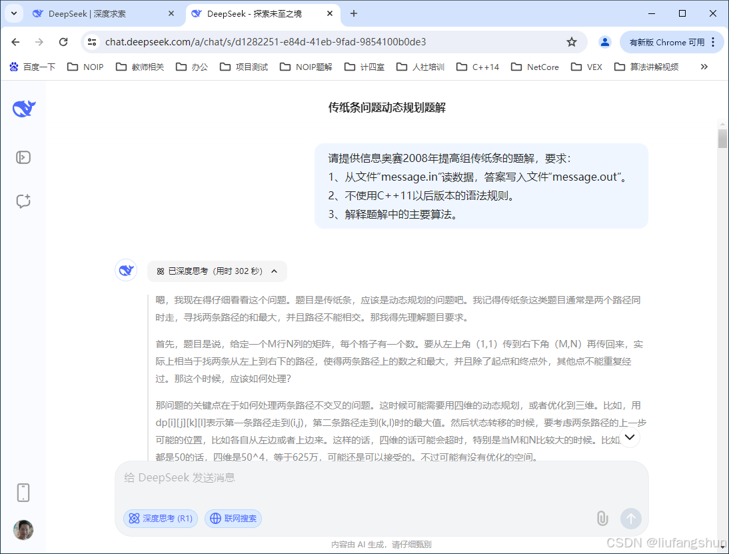Open the 教师相关 bookmark folder
Viewport: 729px width, 554px height.
(140, 67)
